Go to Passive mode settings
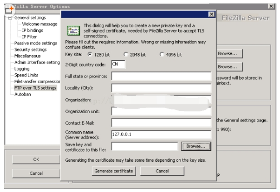Screen dimensions: 280x192 click(x=35, y=43)
